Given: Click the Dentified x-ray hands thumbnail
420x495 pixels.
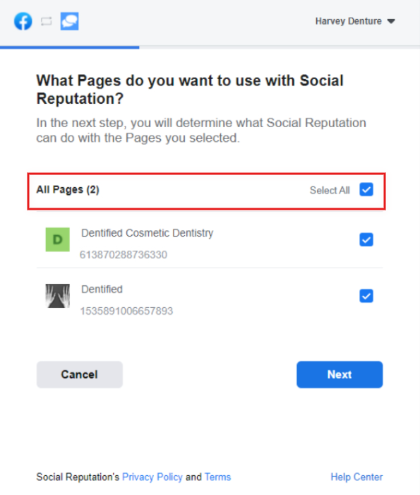Looking at the screenshot, I should click(57, 296).
